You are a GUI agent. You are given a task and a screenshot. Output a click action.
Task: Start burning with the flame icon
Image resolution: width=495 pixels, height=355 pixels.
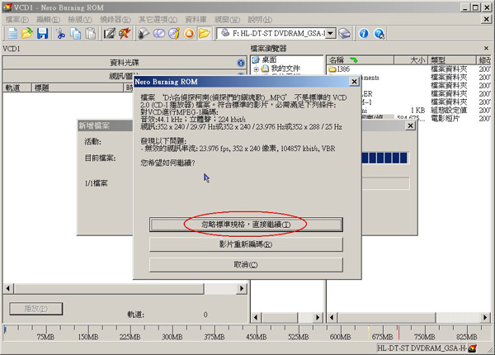pos(125,33)
